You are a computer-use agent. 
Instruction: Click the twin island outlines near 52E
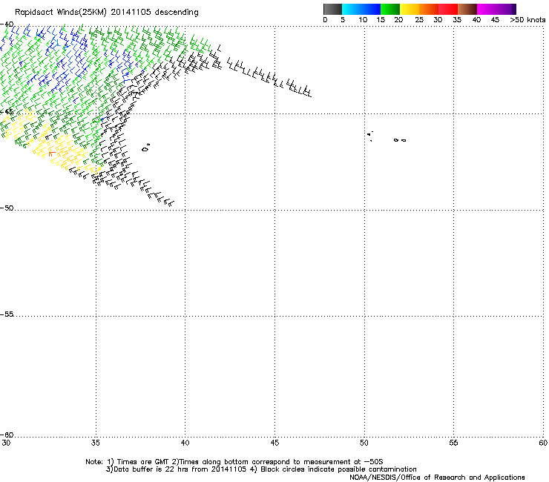coord(400,140)
